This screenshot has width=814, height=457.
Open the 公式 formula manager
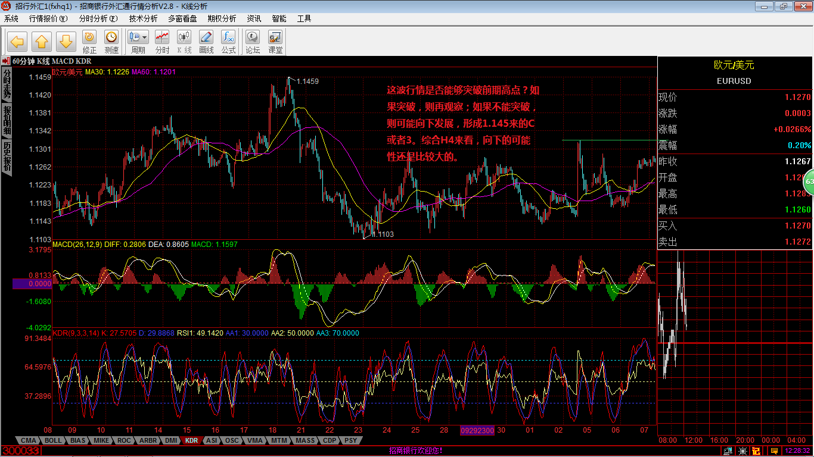228,42
